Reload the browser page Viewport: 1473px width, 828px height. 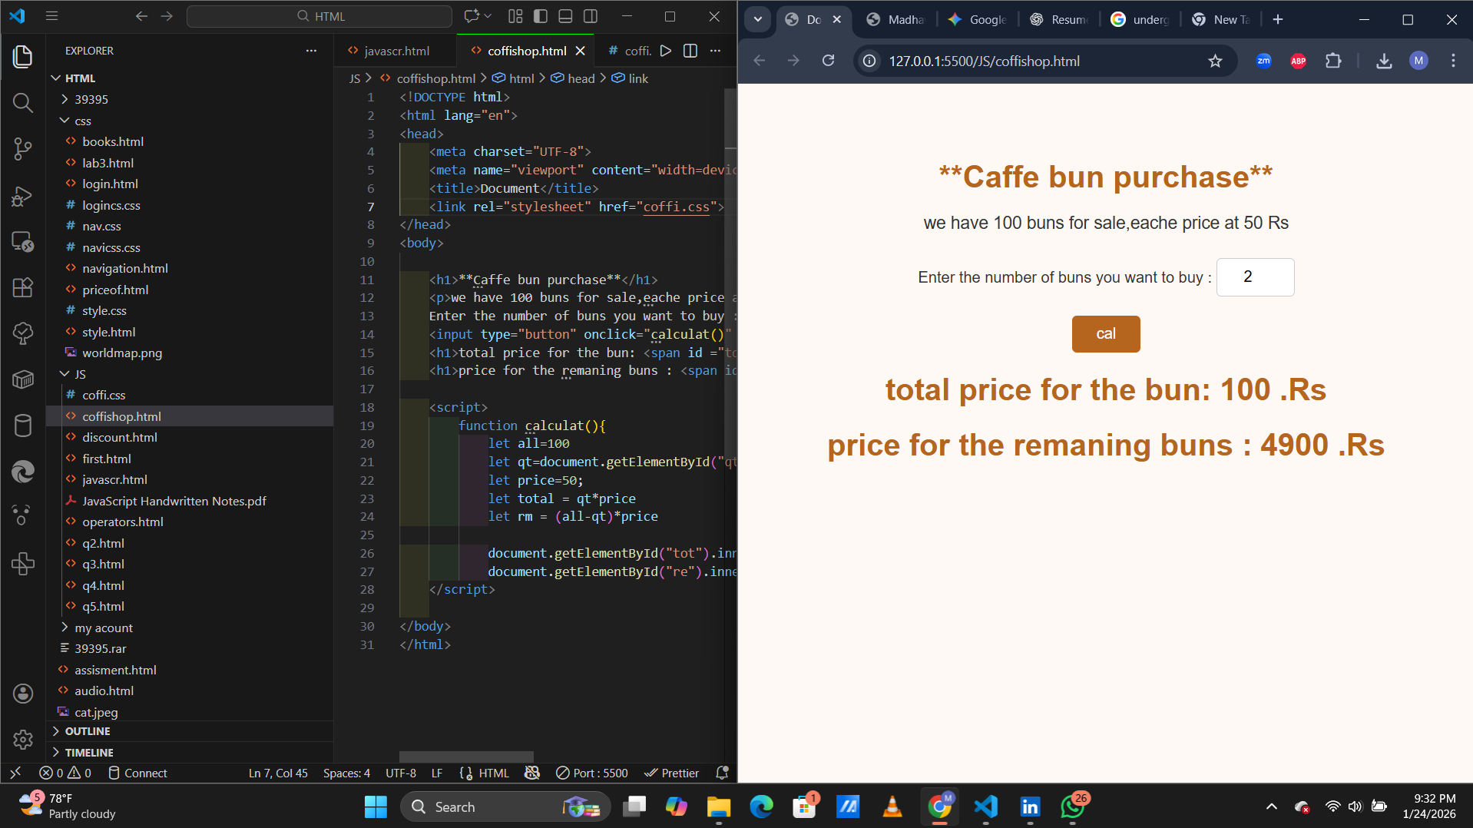(x=828, y=61)
